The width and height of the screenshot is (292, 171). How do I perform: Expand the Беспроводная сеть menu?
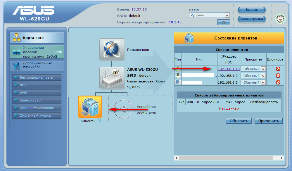tap(37, 77)
